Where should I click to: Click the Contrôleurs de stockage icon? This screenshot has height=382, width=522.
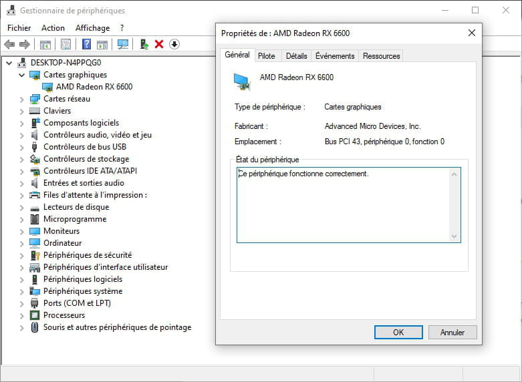[x=35, y=159]
